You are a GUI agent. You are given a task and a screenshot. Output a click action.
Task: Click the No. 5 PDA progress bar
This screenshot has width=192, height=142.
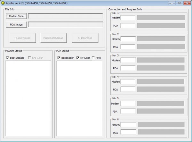(x=161, y=111)
